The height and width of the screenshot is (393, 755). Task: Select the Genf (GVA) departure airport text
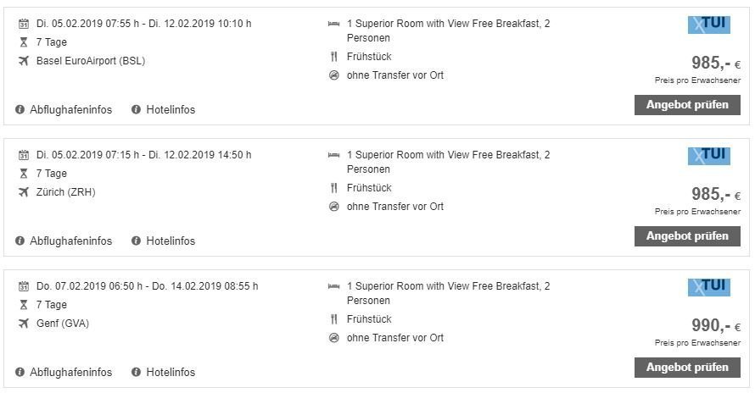pos(63,324)
